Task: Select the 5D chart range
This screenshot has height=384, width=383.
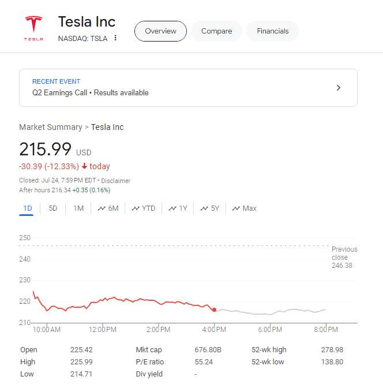Action: 52,208
